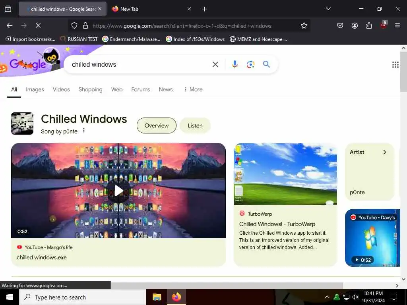The width and height of the screenshot is (407, 305).
Task: Click the Windows taskbar search box
Action: pyautogui.click(x=83, y=297)
